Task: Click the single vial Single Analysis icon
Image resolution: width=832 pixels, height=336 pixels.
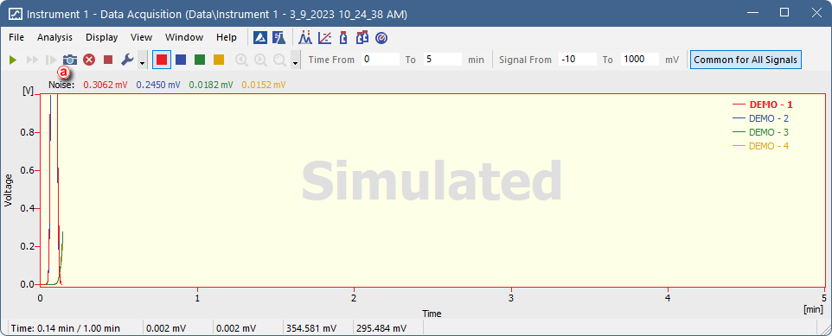Action: 343,38
